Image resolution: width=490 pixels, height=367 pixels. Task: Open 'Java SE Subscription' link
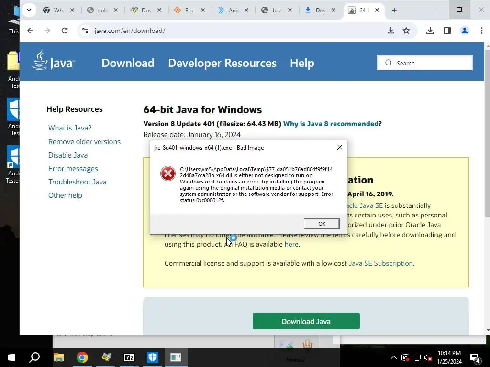[380, 263]
